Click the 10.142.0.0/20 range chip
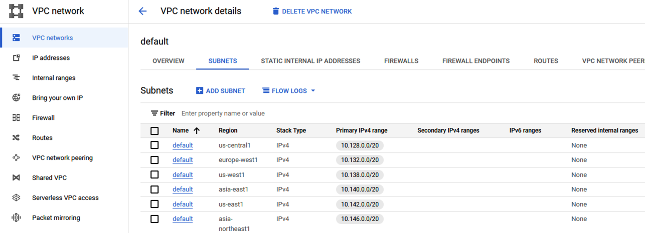Image resolution: width=645 pixels, height=233 pixels. tap(360, 204)
